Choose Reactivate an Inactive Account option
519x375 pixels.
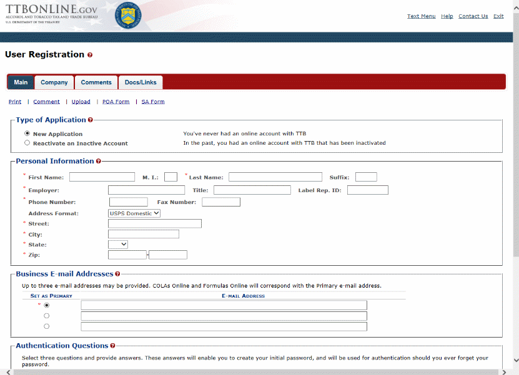point(27,143)
